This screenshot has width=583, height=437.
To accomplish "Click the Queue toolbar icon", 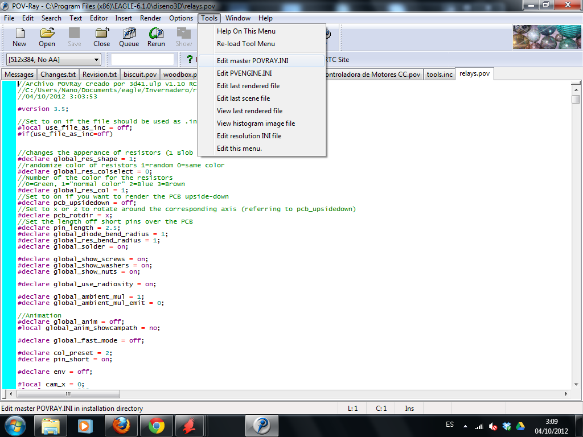I will pos(129,37).
